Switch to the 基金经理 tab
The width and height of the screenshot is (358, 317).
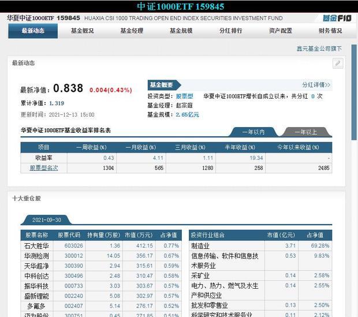(132, 31)
